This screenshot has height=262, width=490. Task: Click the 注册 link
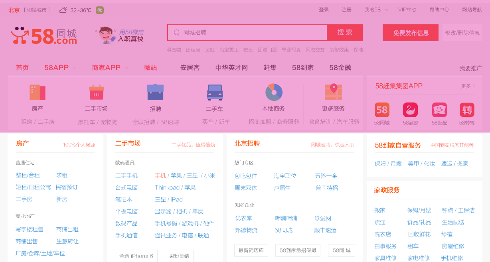tap(347, 10)
